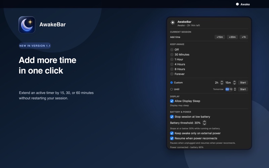
Task: Start the Custom duration session
Action: tap(243, 83)
